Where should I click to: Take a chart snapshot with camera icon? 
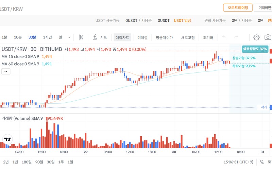pos(268,37)
